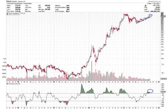The image size is (167, 109).
Task: Click the volume value tag on right axis
Action: (163, 79)
